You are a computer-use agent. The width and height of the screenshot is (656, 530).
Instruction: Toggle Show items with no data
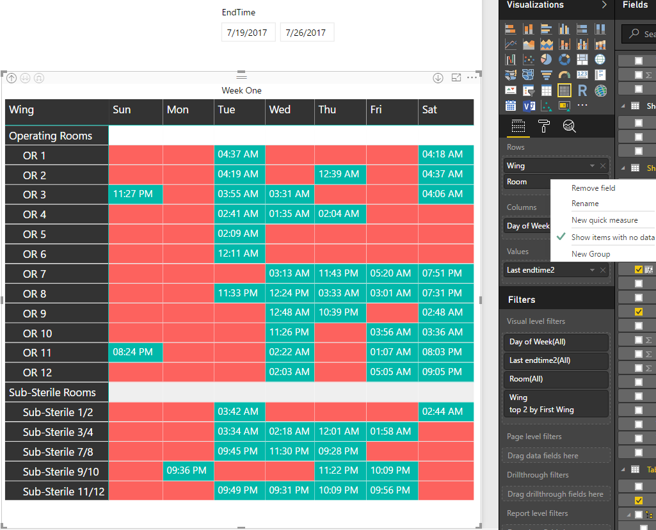tap(613, 237)
